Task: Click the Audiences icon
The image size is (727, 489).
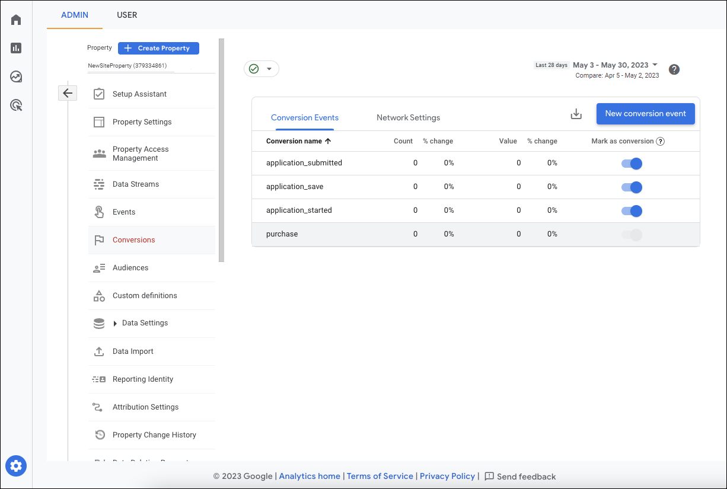Action: point(99,268)
